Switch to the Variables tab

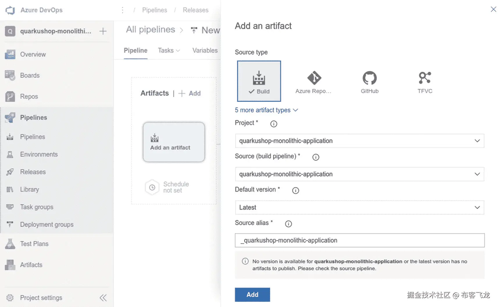pos(205,51)
